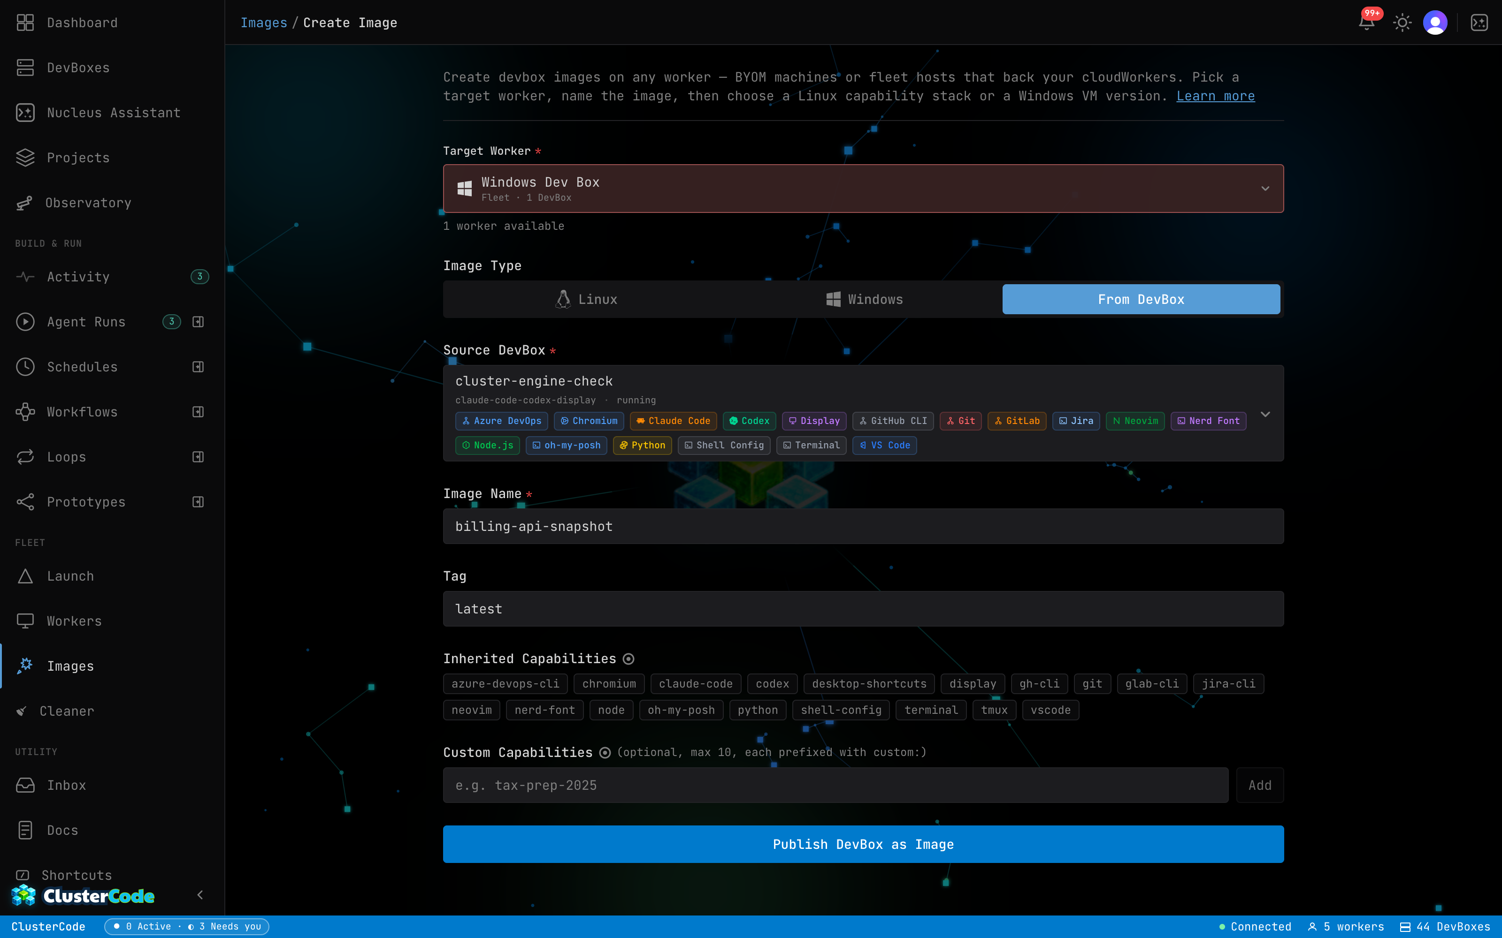This screenshot has height=938, width=1502.
Task: Click the 44 DevBoxes status entry
Action: [x=1445, y=926]
